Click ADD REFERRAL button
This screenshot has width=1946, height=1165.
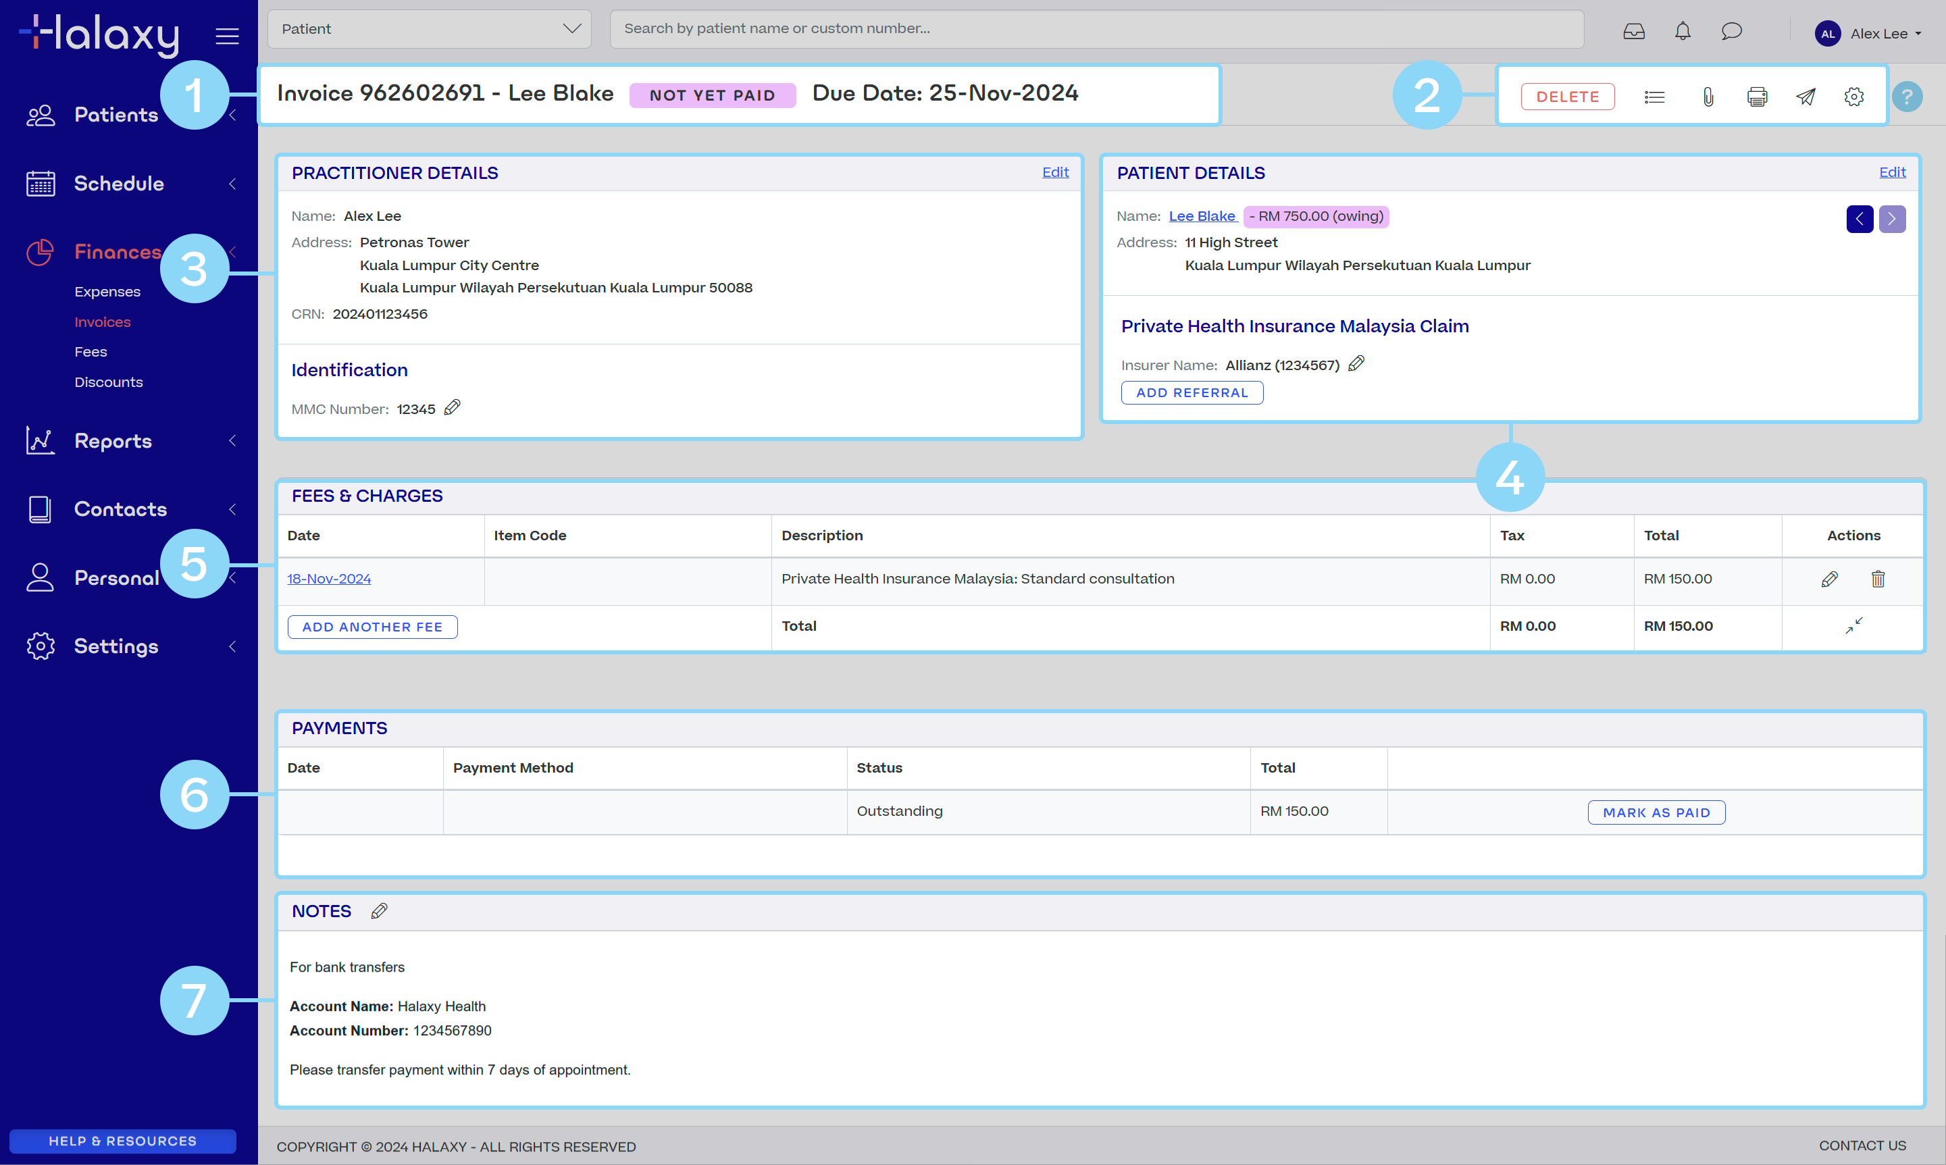(x=1192, y=392)
